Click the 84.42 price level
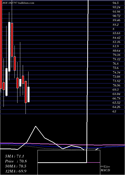 pos(116,37)
